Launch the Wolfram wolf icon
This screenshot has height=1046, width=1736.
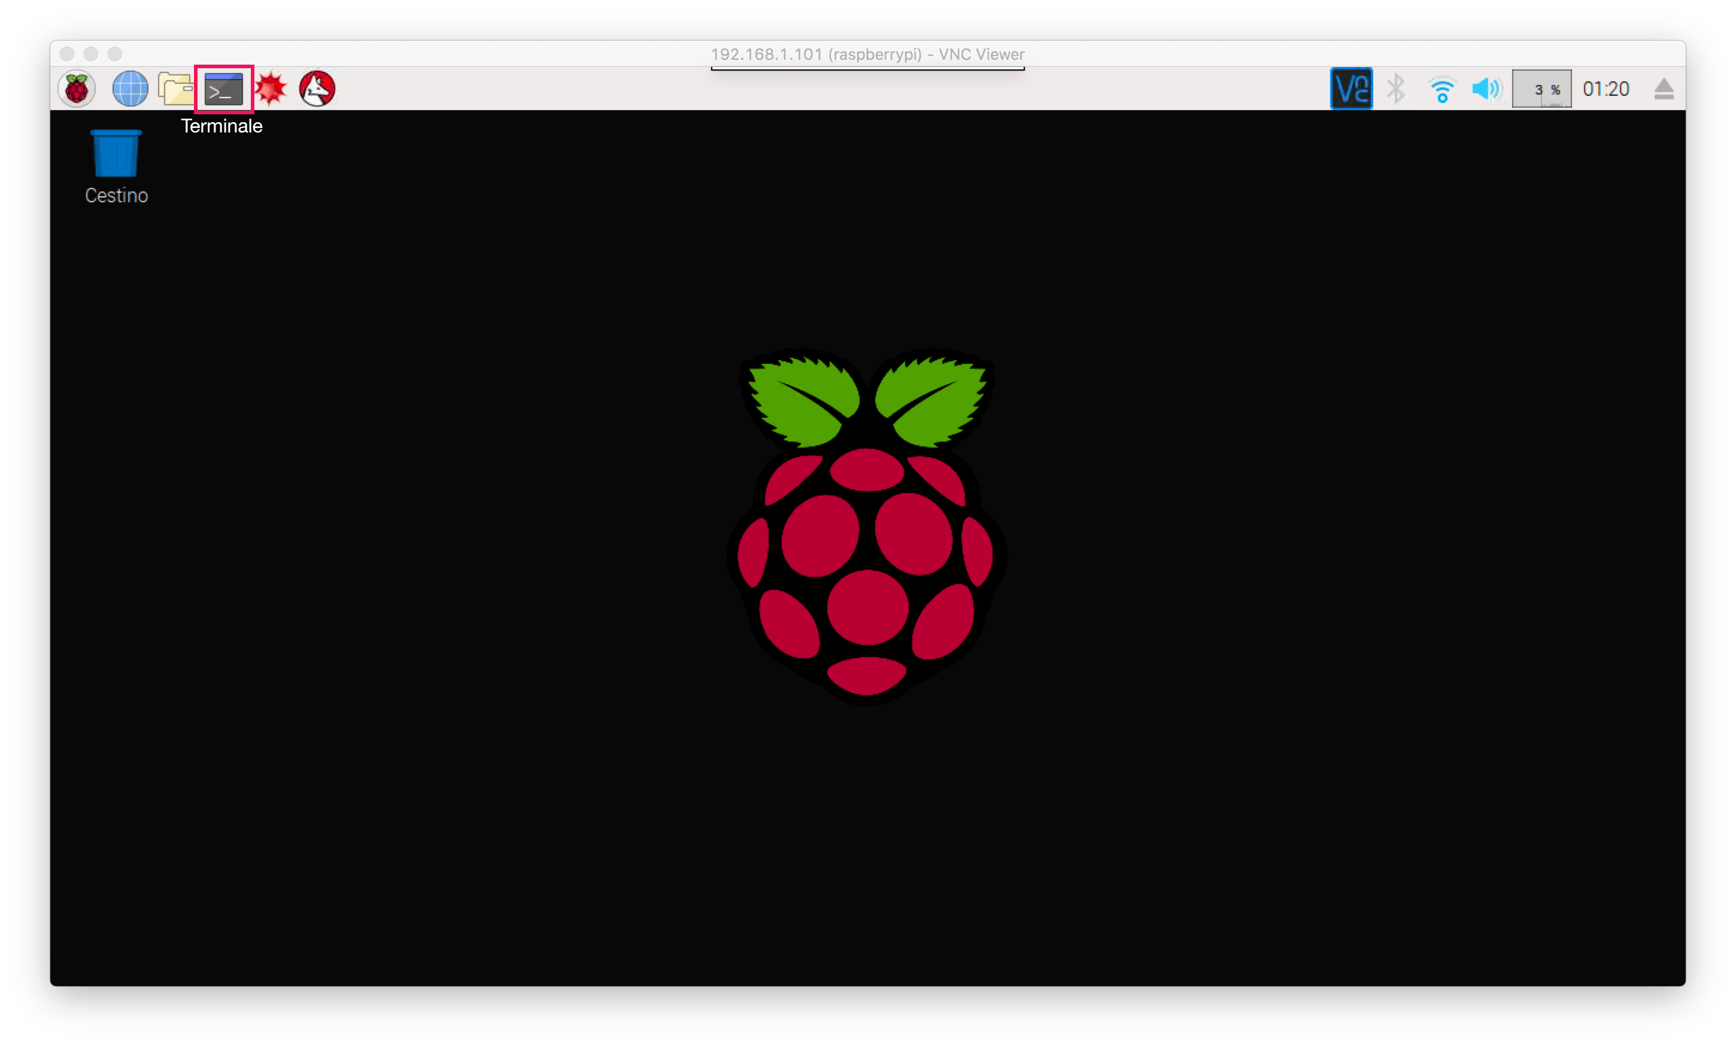(317, 89)
